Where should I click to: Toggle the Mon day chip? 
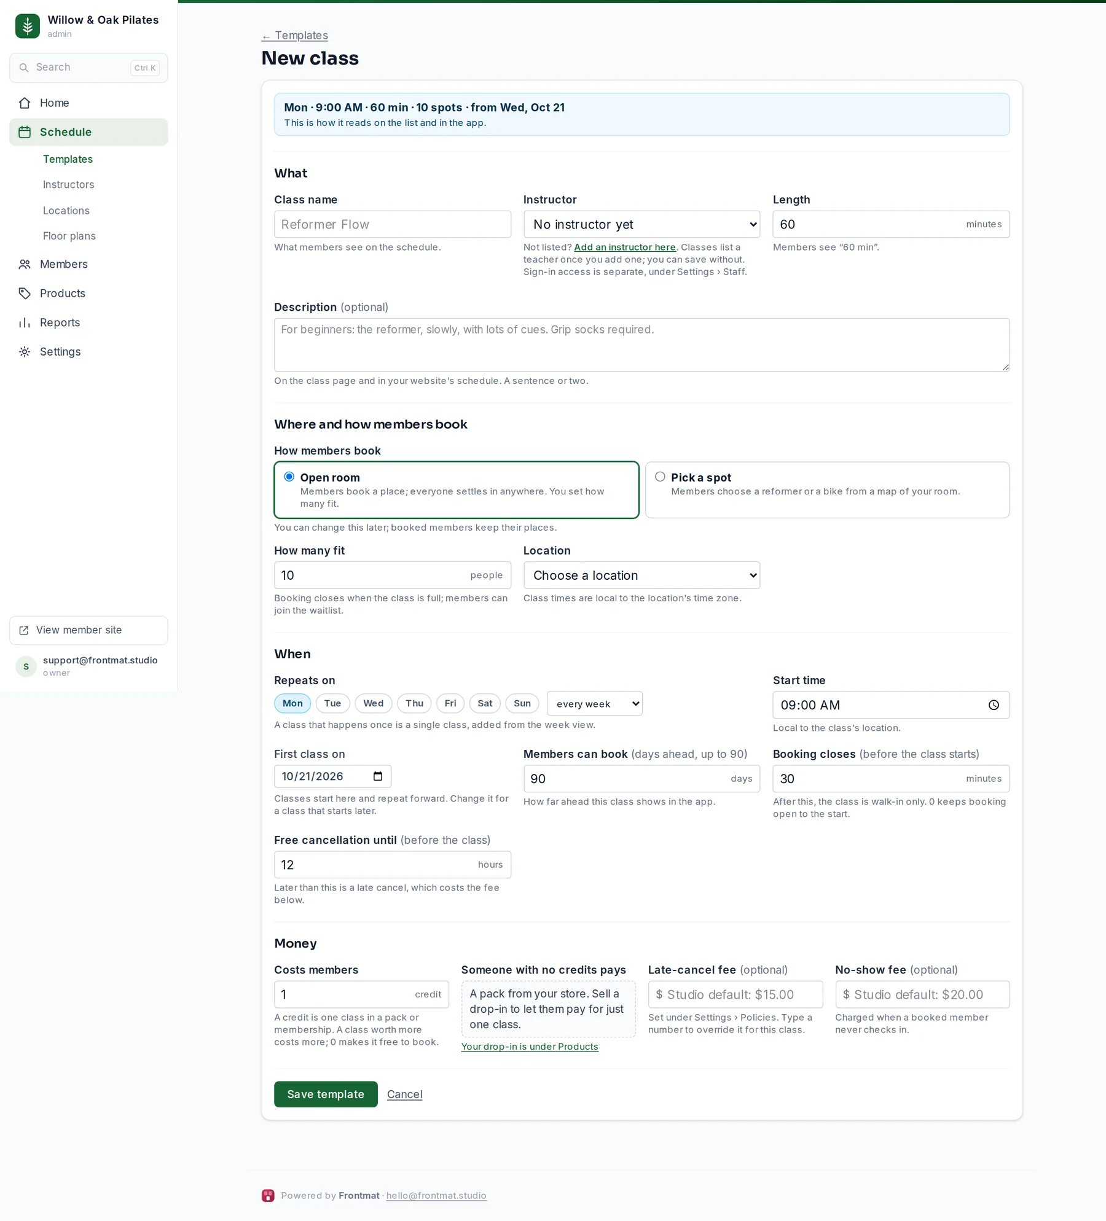coord(292,703)
